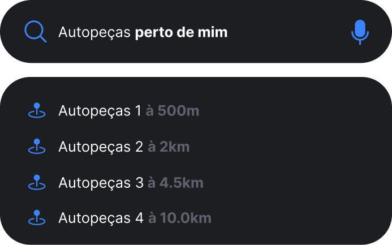Open the Autopeças 4 suggestion
392x245 pixels.
coord(101,218)
